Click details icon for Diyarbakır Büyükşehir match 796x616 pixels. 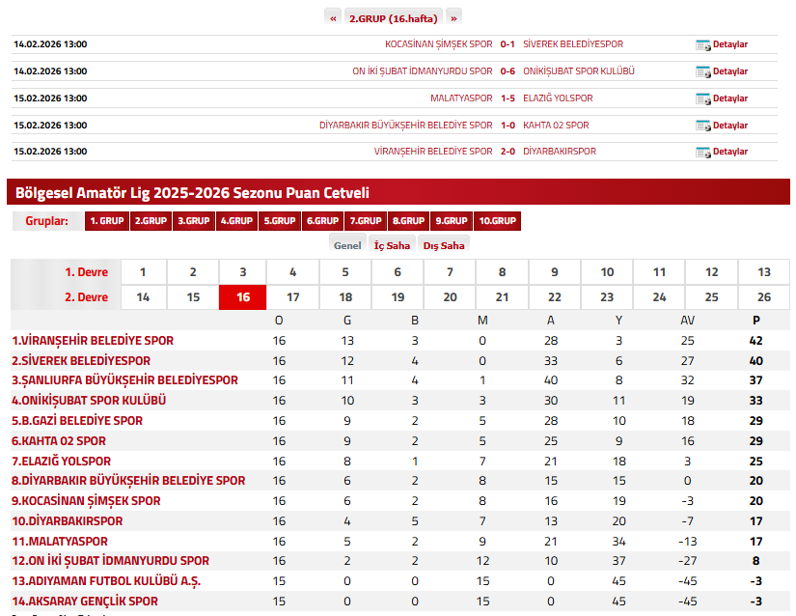tap(702, 126)
